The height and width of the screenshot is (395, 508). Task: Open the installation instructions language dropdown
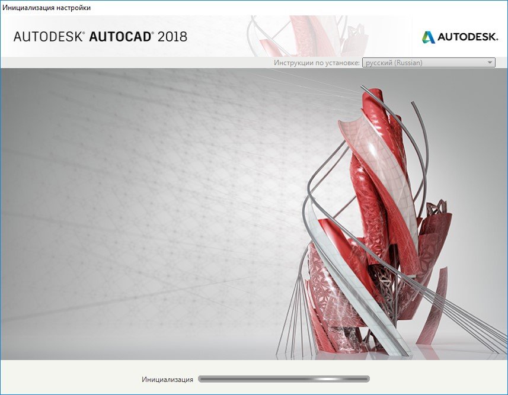click(x=429, y=63)
